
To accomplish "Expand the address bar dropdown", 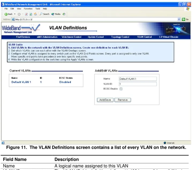I will (x=179, y=19).
